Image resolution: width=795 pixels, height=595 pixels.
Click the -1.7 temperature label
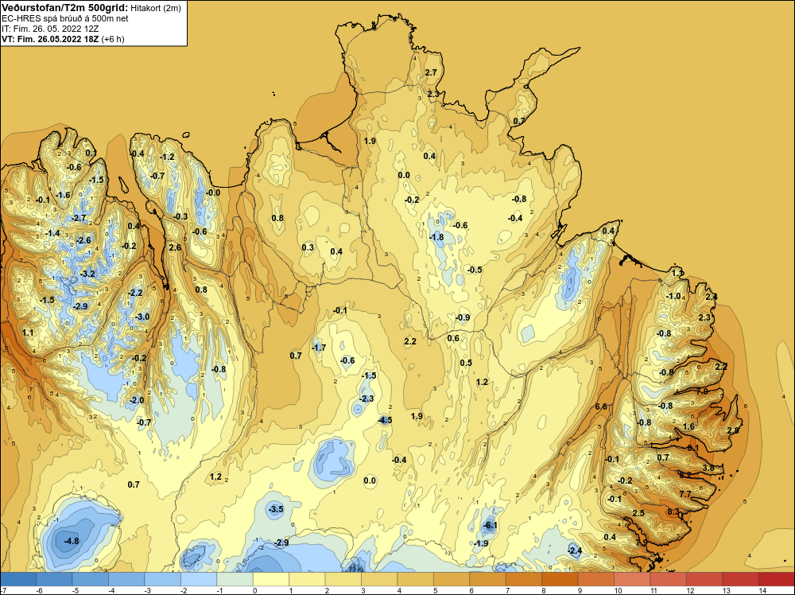(319, 348)
